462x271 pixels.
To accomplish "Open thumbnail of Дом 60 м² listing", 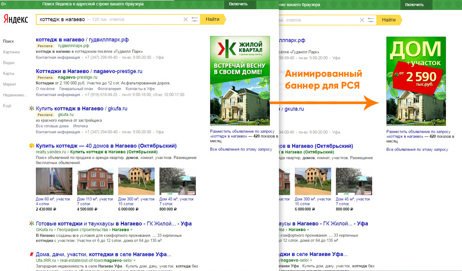I will point(54,181).
